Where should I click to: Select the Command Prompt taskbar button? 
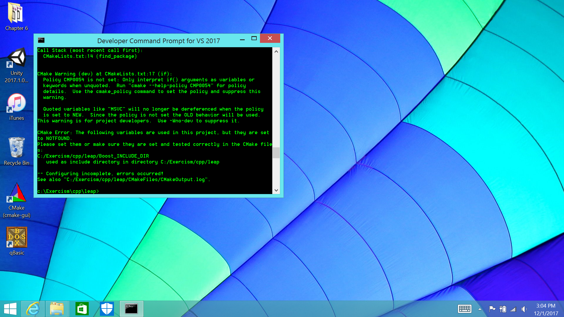(131, 309)
